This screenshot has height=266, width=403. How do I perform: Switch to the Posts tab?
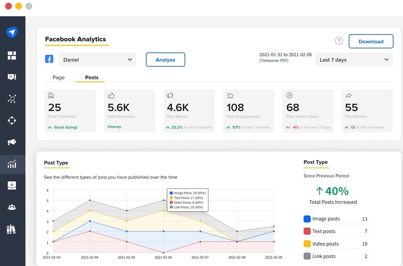coord(92,77)
